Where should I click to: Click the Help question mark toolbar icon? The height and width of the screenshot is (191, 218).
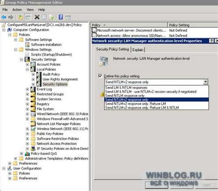coord(61,17)
